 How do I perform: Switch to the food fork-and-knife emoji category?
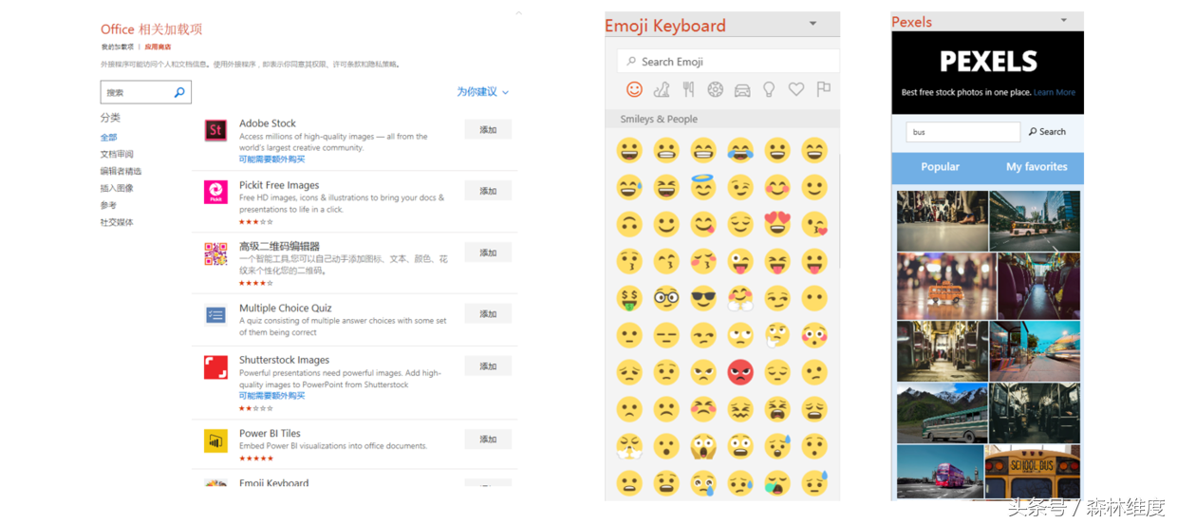(x=688, y=89)
